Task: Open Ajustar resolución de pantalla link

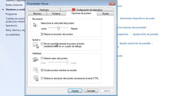Action: (x=135, y=43)
